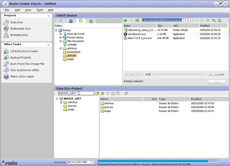Click the preview Stop button

[x=131, y=74]
